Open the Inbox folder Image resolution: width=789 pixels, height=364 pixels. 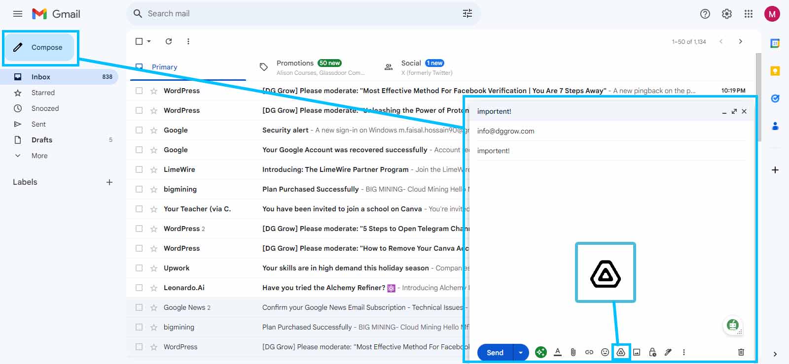pyautogui.click(x=59, y=77)
